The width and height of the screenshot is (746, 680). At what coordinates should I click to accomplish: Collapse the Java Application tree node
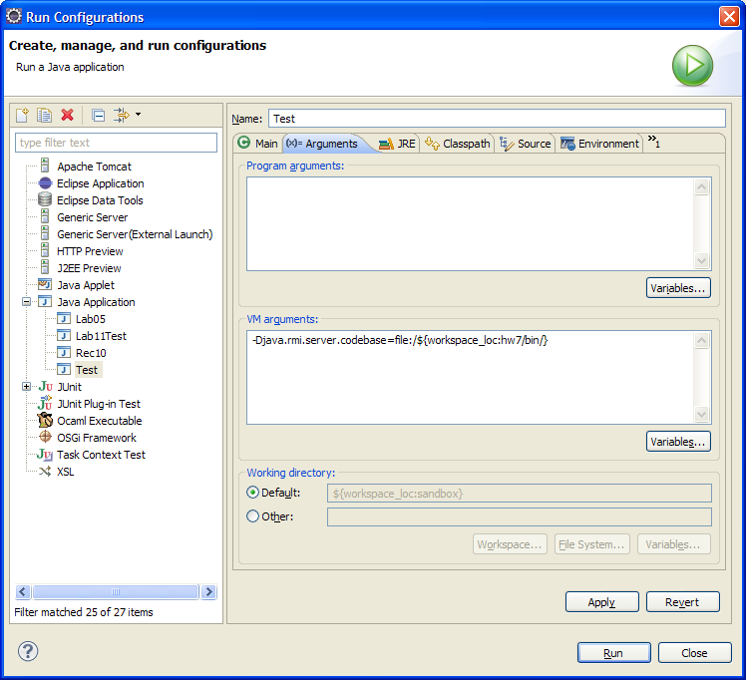coord(27,302)
